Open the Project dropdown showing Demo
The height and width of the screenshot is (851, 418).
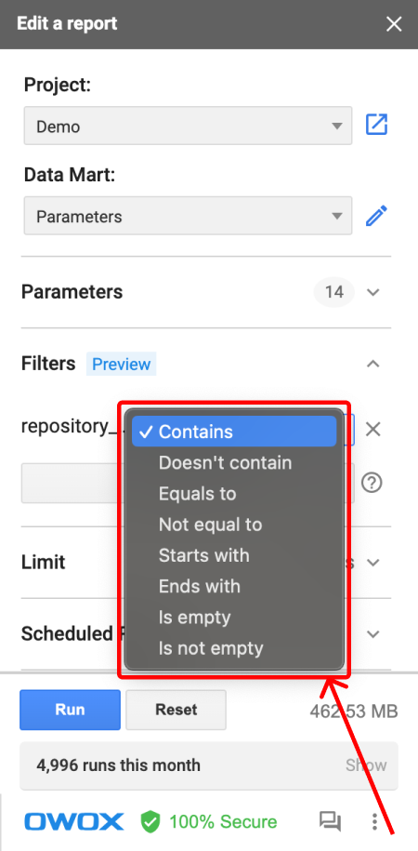(189, 126)
